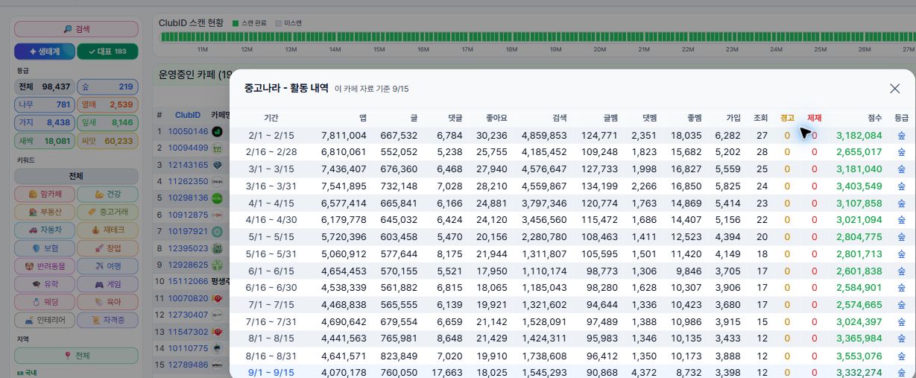This screenshot has height=378, width=916.
Task: Click the 기간 column header in dialog
Action: pyautogui.click(x=271, y=118)
